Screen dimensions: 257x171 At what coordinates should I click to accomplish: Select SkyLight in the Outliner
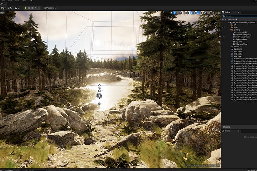pos(238,42)
